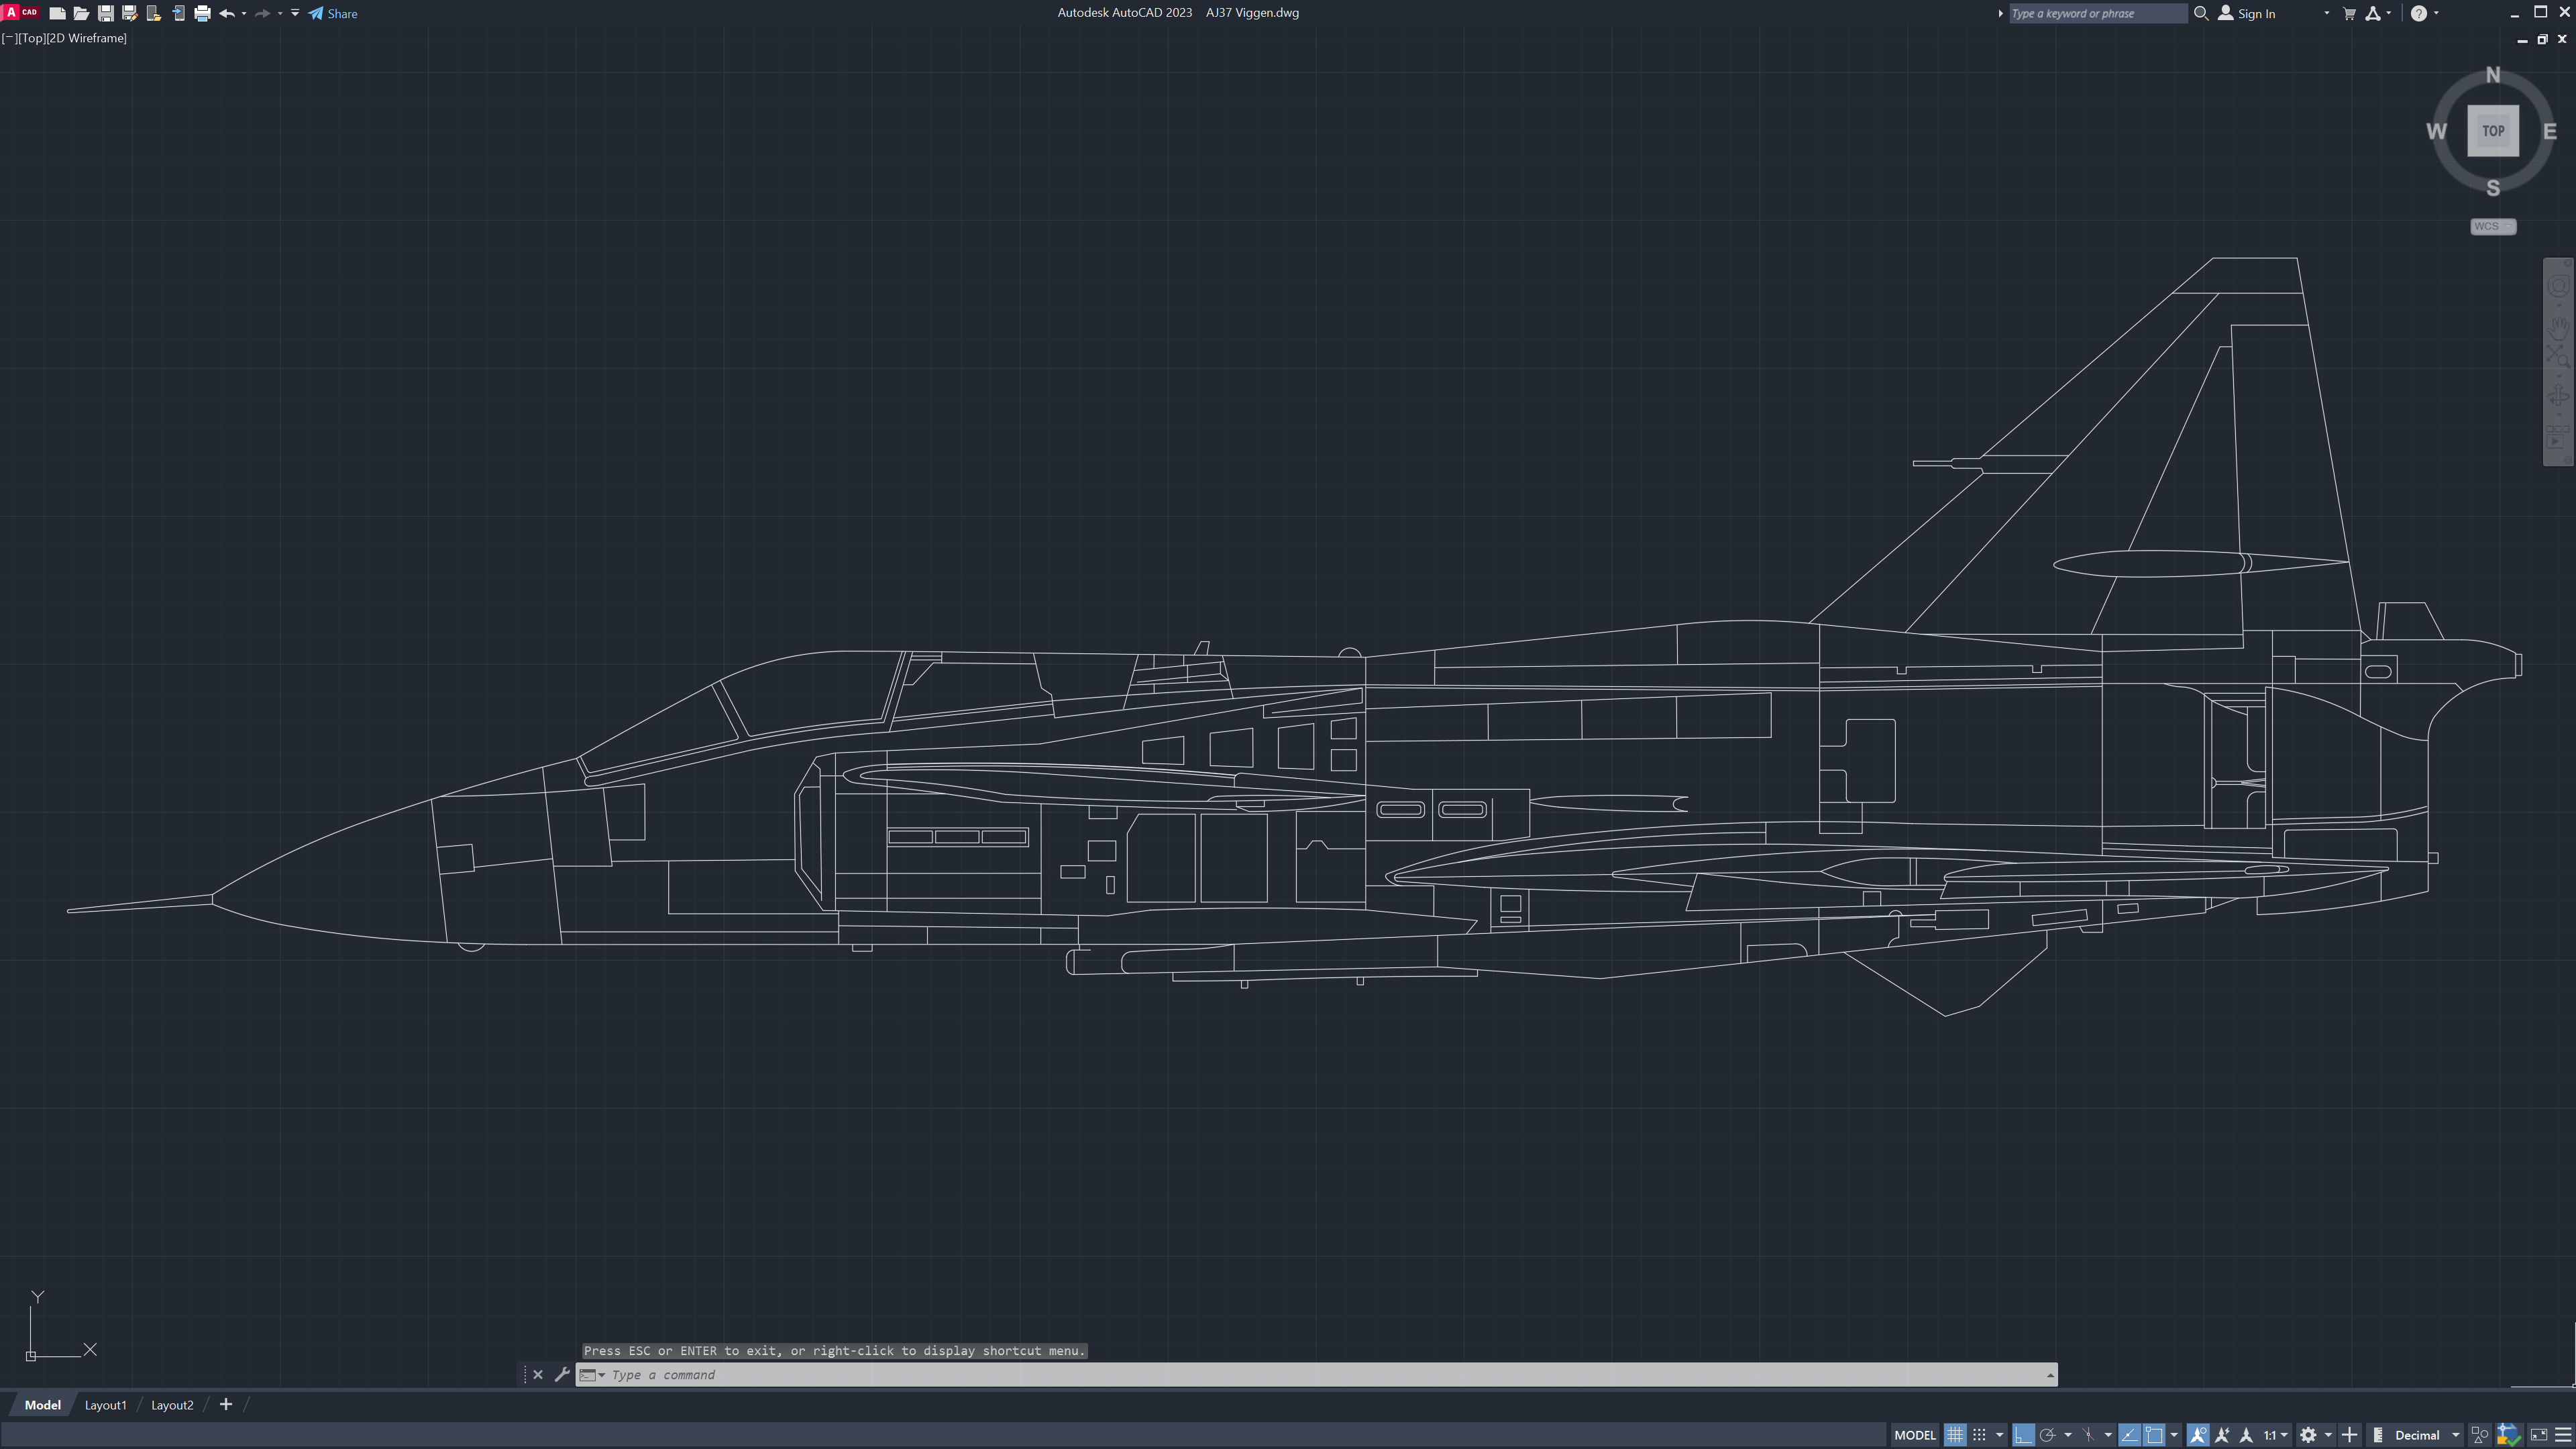Click the Customization hamburger icon in status bar
This screenshot has height=1449, width=2576.
2562,1435
